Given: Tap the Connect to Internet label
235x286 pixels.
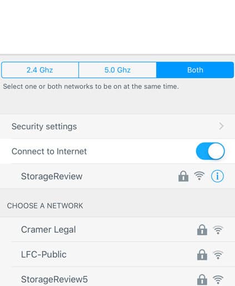Looking at the screenshot, I should [x=49, y=151].
